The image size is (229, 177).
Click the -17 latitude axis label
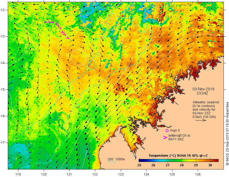(x=3, y=143)
